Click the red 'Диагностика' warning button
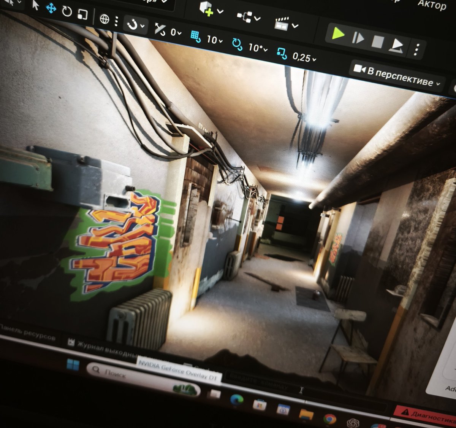Screen dimensions: 456x428 (x=425, y=415)
